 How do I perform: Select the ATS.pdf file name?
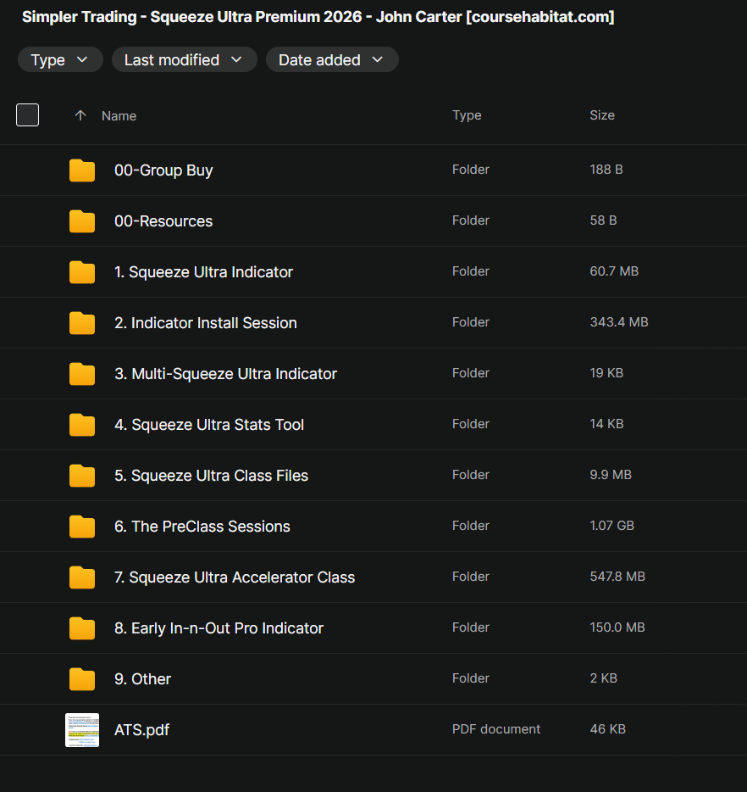click(141, 730)
